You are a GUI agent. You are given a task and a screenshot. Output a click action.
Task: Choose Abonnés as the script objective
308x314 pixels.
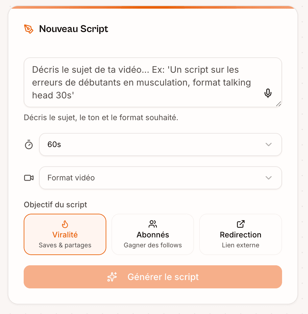click(x=153, y=234)
